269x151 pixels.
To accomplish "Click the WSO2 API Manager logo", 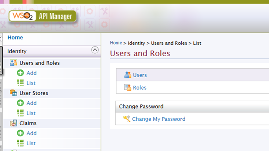I will pos(42,16).
